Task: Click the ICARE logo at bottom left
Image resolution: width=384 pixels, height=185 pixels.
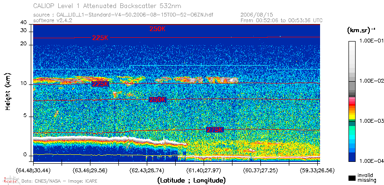Action: [x=11, y=180]
